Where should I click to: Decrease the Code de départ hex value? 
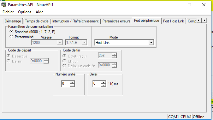point(46,62)
